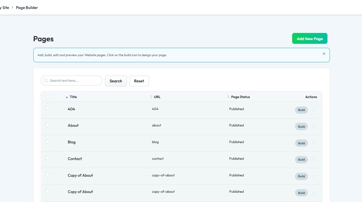The width and height of the screenshot is (362, 202).
Task: Click the magnifier icon in search field
Action: 46,80
